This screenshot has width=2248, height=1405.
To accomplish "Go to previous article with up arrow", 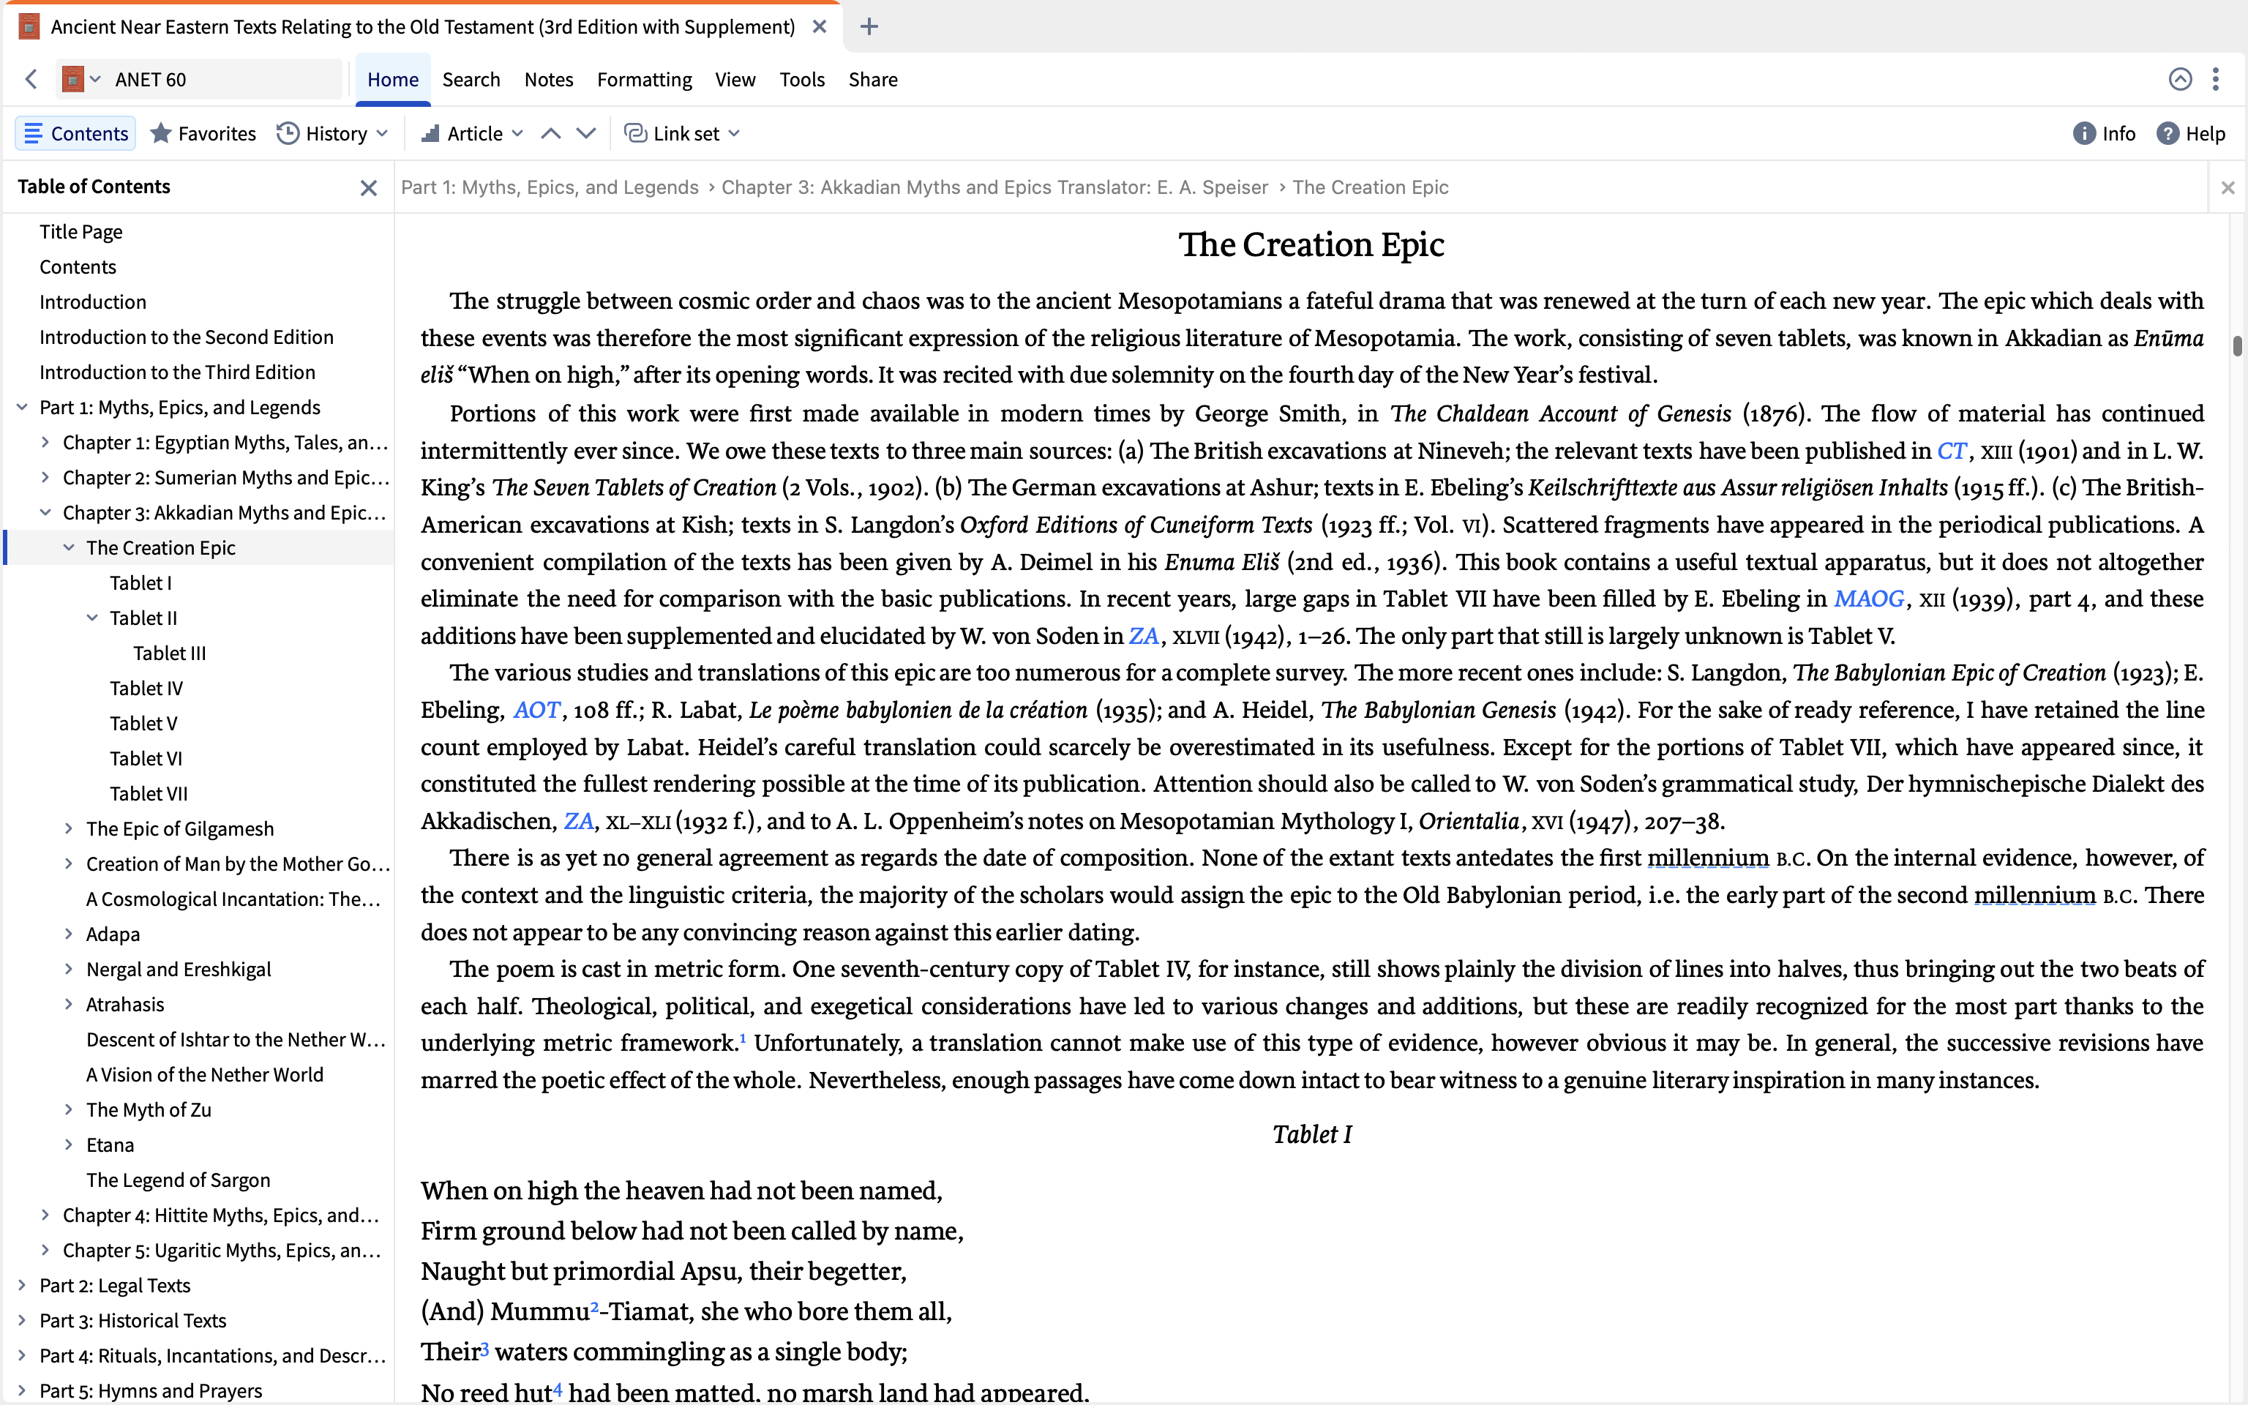I will coord(551,133).
